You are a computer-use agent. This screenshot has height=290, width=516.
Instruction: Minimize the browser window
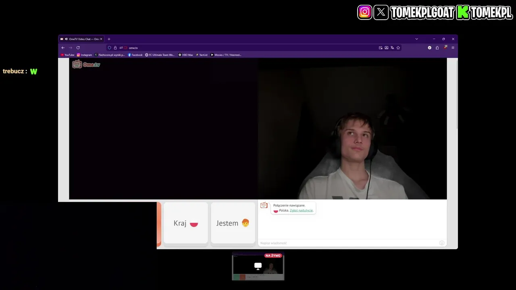pos(434,39)
